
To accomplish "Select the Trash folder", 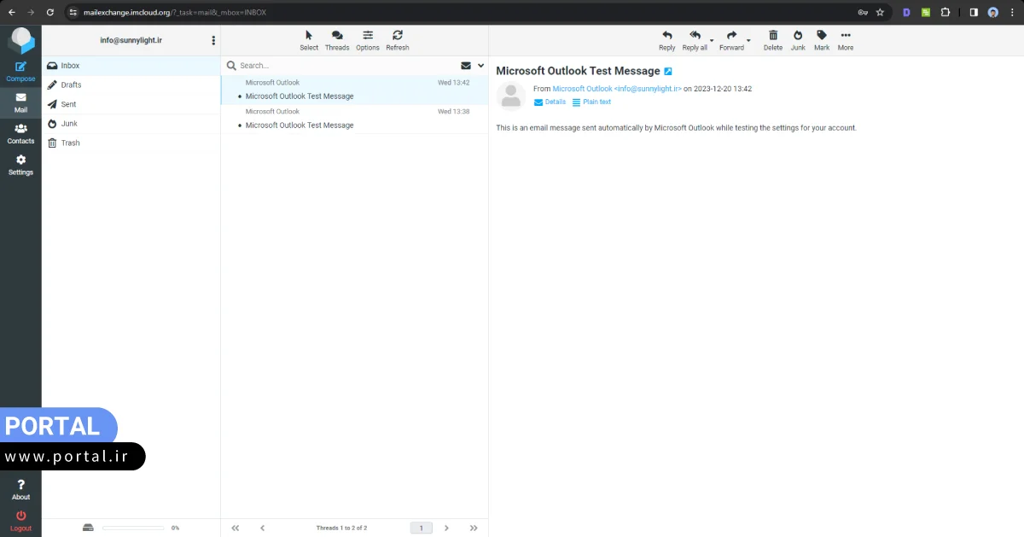I will [70, 143].
